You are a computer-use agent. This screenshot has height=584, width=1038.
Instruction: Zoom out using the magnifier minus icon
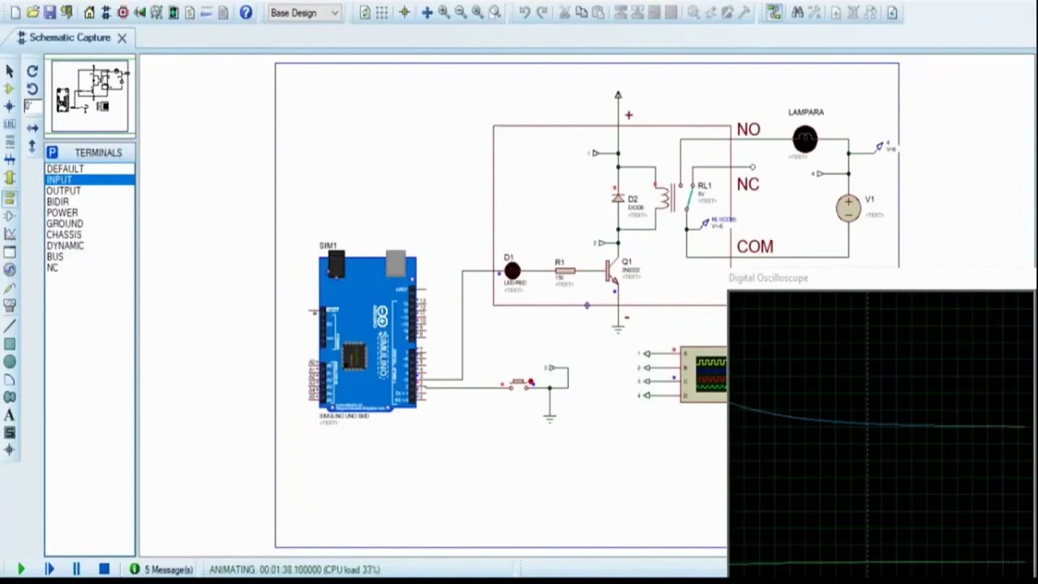461,13
